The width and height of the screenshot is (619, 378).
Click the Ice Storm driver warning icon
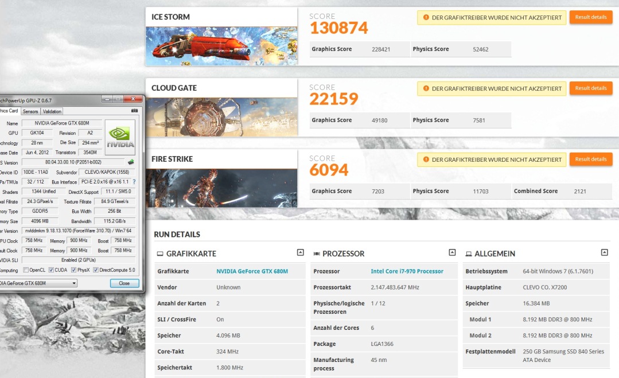click(426, 17)
